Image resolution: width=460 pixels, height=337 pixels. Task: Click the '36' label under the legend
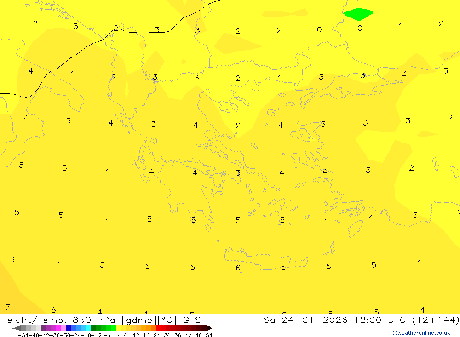178,335
